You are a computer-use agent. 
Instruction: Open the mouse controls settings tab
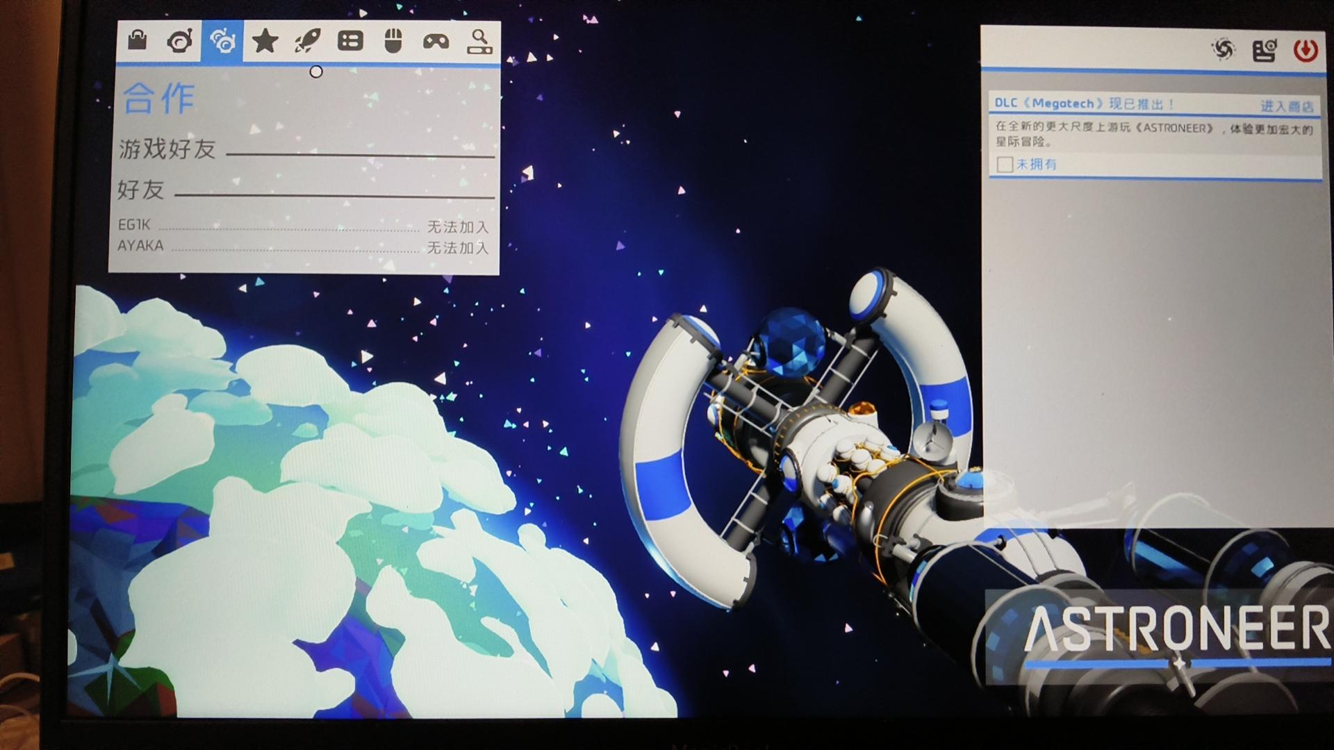393,42
